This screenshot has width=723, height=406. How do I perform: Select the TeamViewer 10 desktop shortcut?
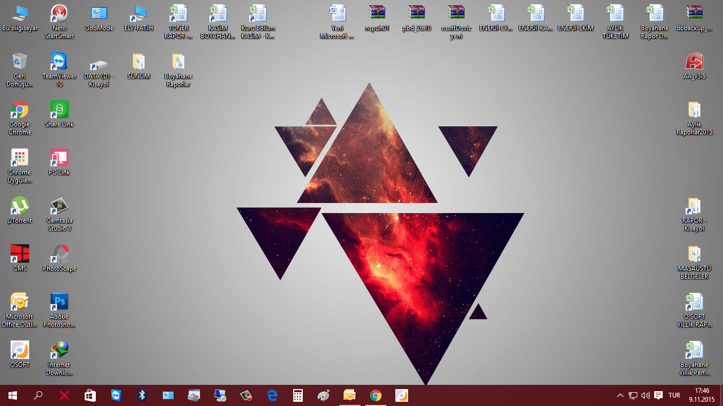point(59,70)
